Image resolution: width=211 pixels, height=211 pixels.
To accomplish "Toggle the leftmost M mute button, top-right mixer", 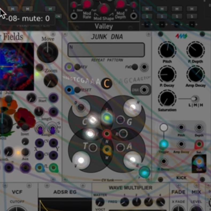I will (147, 9).
